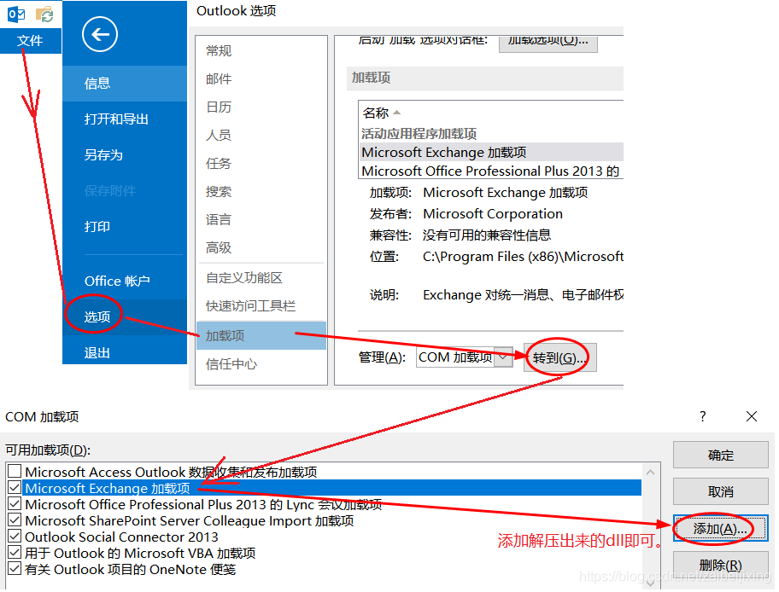Select 加载项 options category

pos(261,335)
